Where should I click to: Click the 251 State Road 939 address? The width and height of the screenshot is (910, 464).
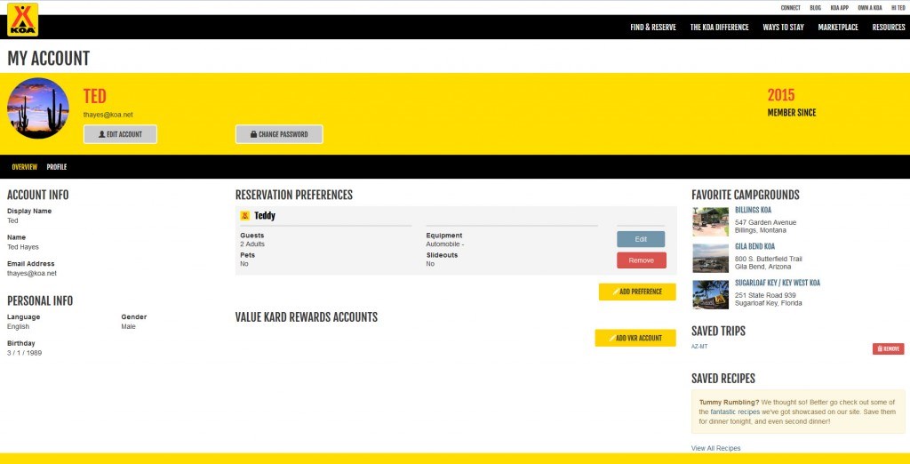[765, 296]
